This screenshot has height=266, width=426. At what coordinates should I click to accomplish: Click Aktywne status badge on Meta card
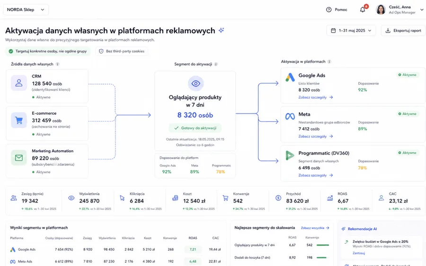click(x=407, y=114)
